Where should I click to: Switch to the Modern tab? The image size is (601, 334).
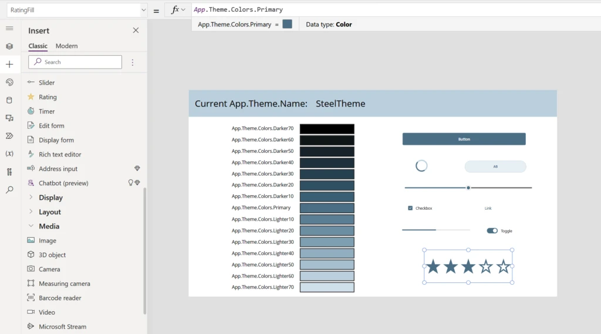click(x=66, y=46)
